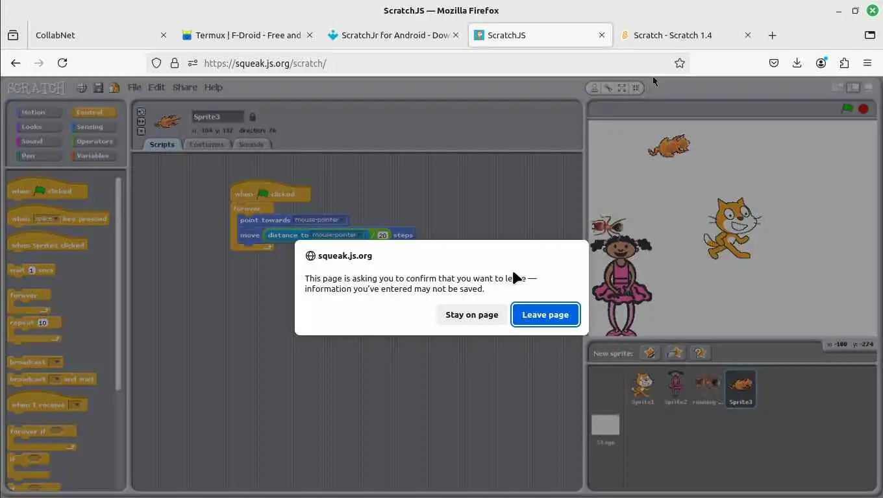The width and height of the screenshot is (883, 498).
Task: Open the Scratch File menu
Action: click(134, 87)
